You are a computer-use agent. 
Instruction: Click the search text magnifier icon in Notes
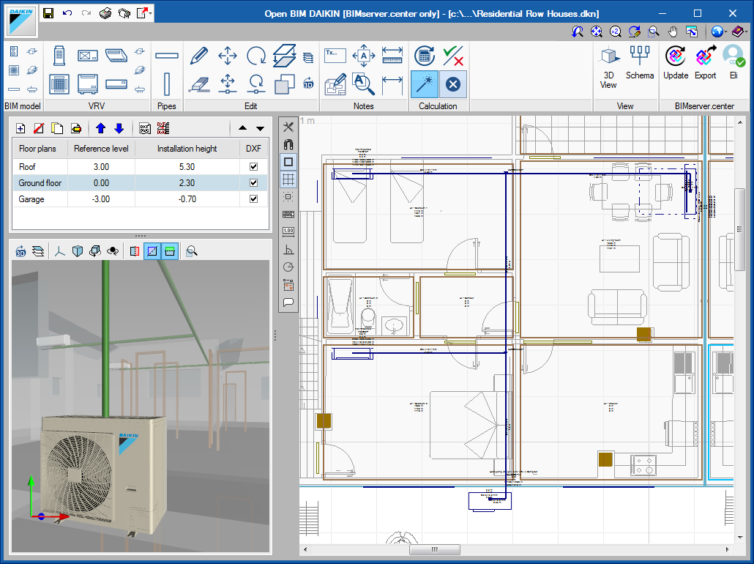pyautogui.click(x=364, y=84)
